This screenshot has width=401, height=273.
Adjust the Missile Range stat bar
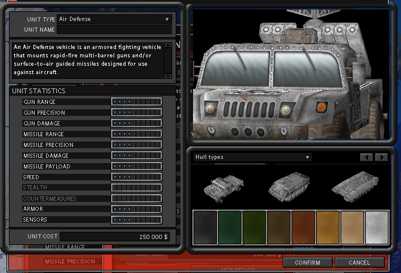click(x=137, y=134)
